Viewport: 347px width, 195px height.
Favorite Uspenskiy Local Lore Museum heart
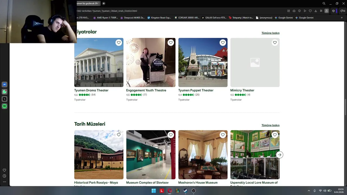275,135
